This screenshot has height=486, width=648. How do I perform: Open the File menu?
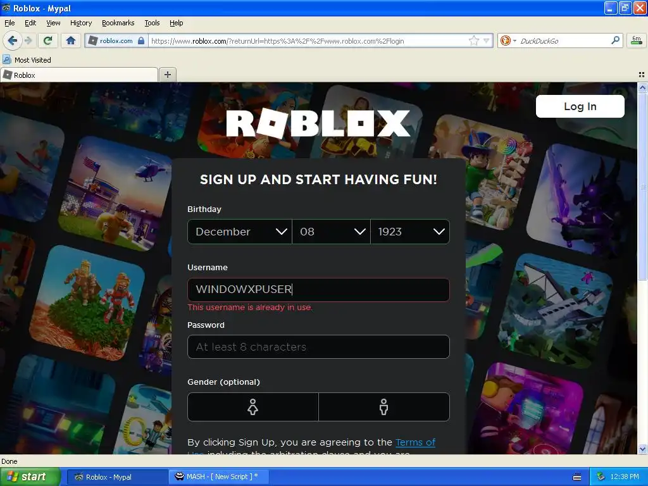[9, 23]
